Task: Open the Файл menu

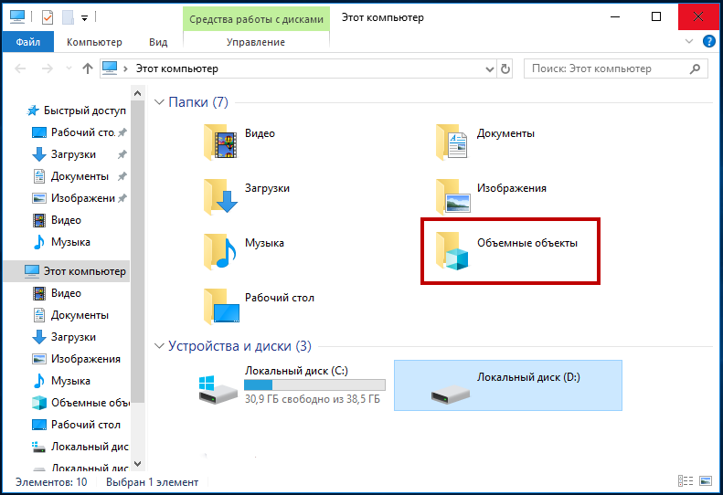Action: (27, 42)
